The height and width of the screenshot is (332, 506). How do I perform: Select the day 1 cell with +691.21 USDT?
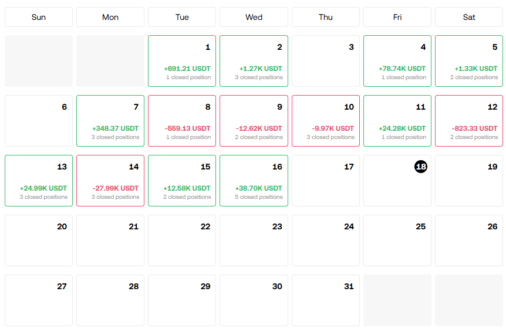182,61
